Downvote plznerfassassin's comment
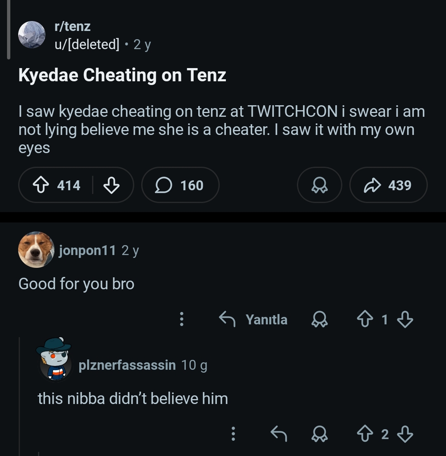446x456 pixels. click(406, 434)
